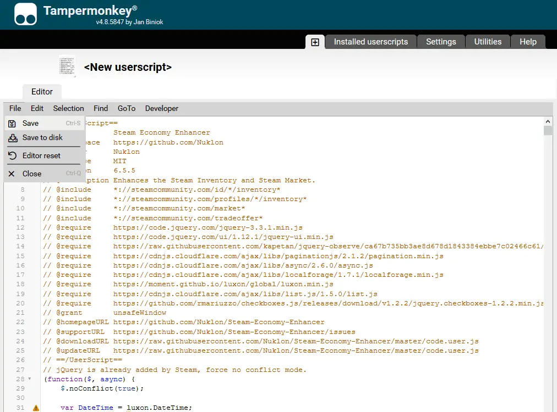Screen dimensions: 557x412
Task: Choose Save from the File menu
Action: (x=45, y=124)
